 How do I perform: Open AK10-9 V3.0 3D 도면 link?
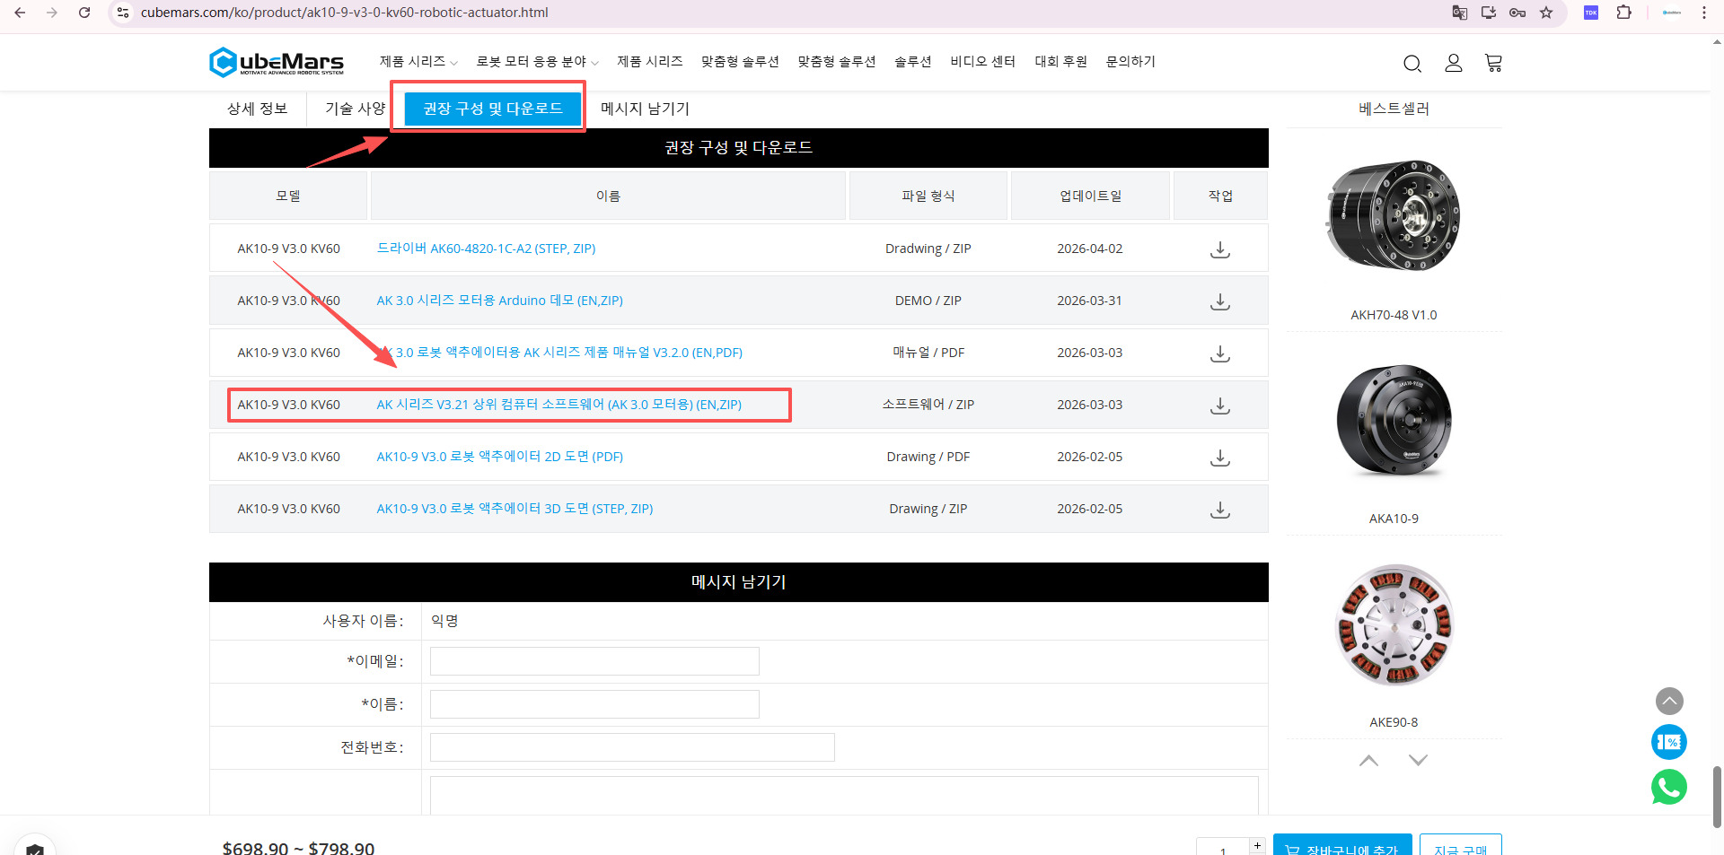tap(515, 509)
